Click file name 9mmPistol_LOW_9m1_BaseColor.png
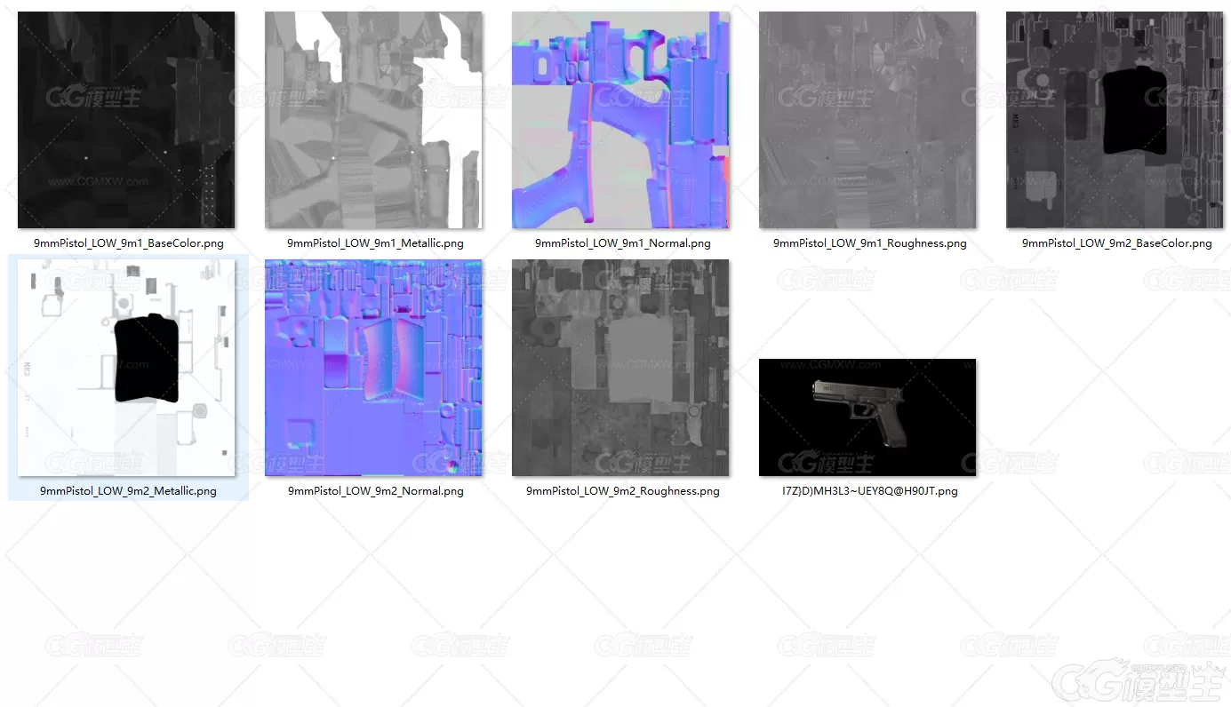This screenshot has height=707, width=1231. (x=127, y=243)
